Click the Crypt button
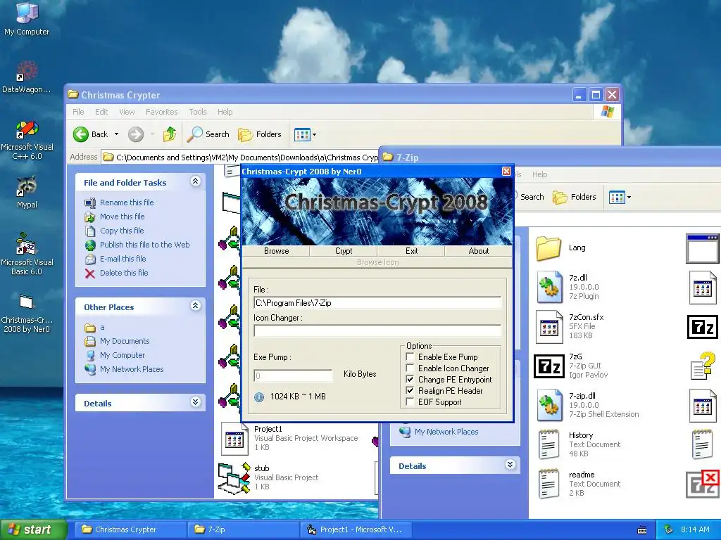This screenshot has width=721, height=540. coord(344,251)
